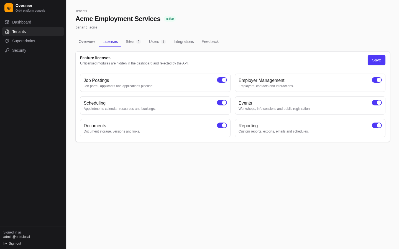Screen dimensions: 399x249
Task: Open Dashboard from the sidebar
Action: click(33, 22)
